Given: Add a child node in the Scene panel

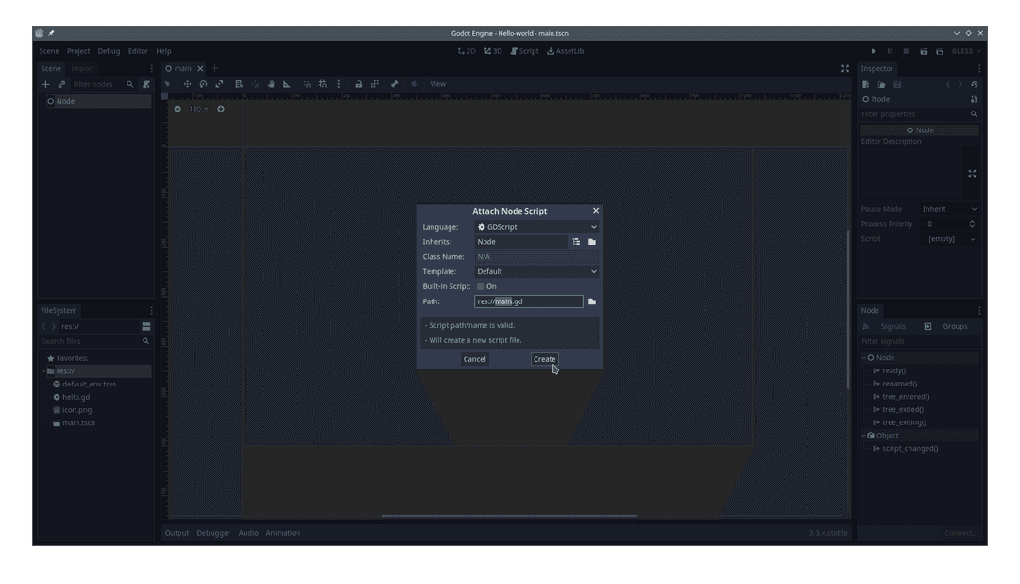Looking at the screenshot, I should pos(44,83).
